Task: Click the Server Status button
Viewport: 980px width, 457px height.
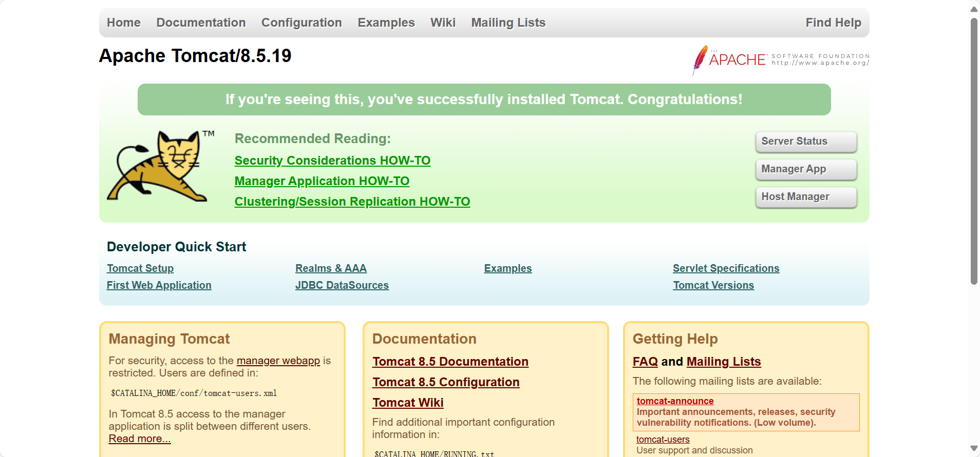Action: pyautogui.click(x=806, y=142)
